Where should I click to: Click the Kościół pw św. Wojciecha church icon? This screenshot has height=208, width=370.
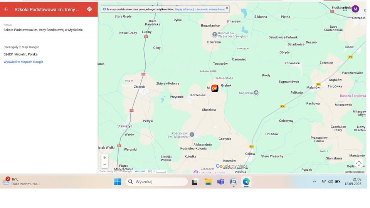click(x=192, y=134)
